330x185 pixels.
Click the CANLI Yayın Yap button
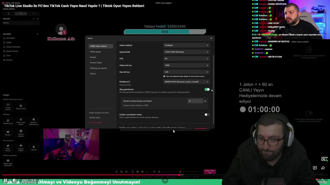click(210, 171)
